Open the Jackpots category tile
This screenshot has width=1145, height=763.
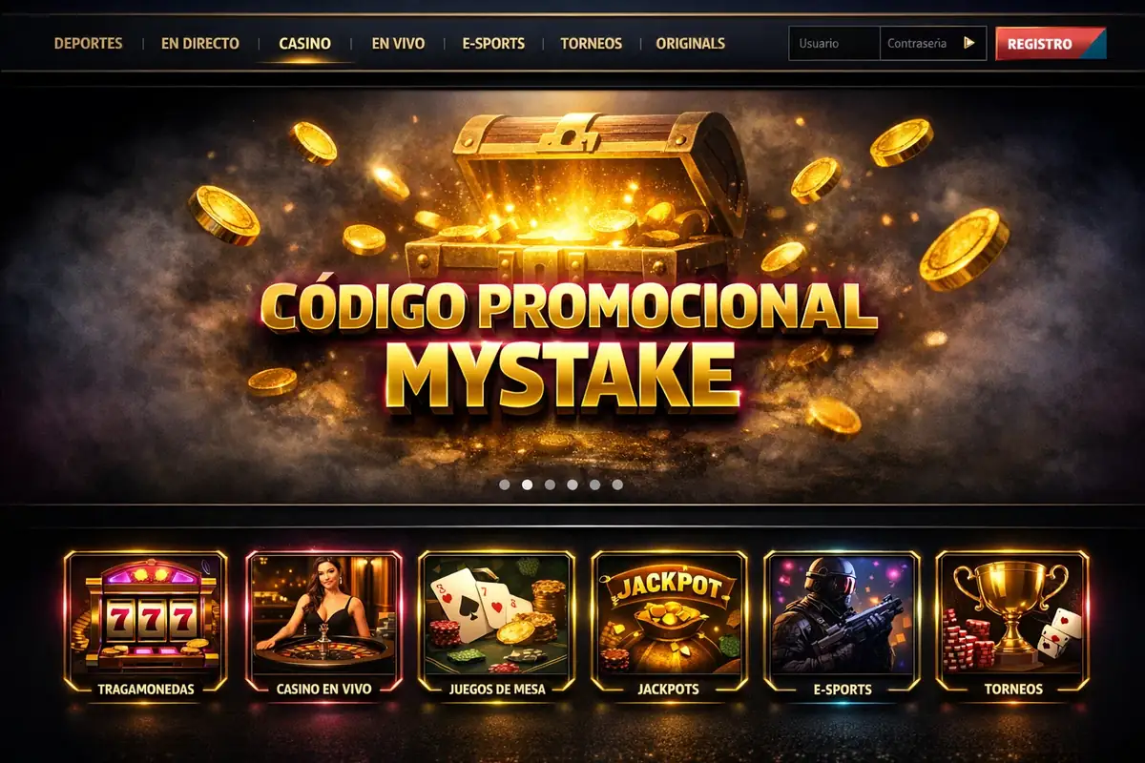[x=668, y=621]
